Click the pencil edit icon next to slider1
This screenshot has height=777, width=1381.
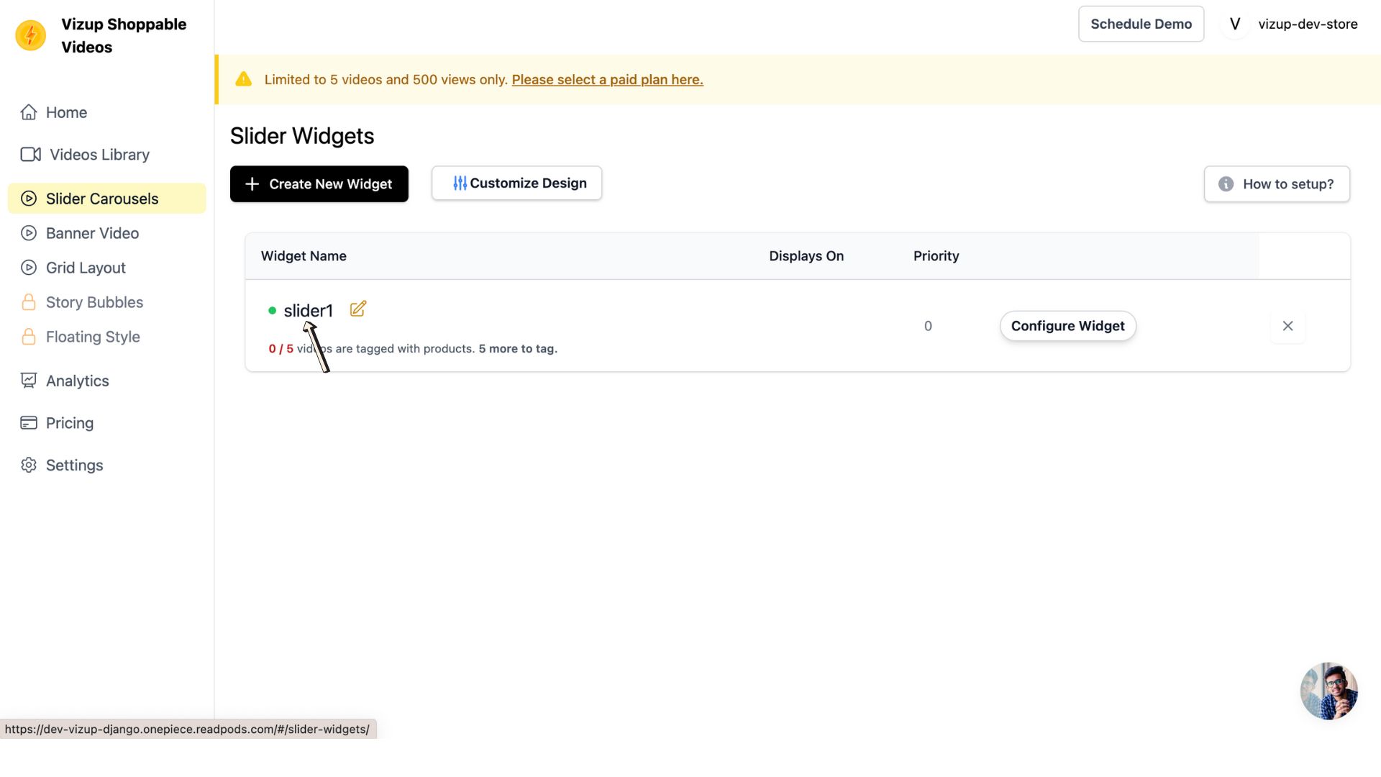[357, 309]
